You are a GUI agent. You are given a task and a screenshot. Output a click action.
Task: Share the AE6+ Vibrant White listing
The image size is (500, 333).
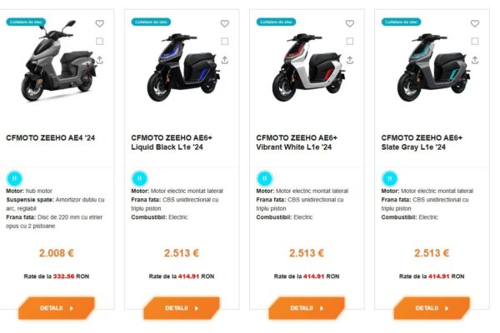tap(350, 60)
